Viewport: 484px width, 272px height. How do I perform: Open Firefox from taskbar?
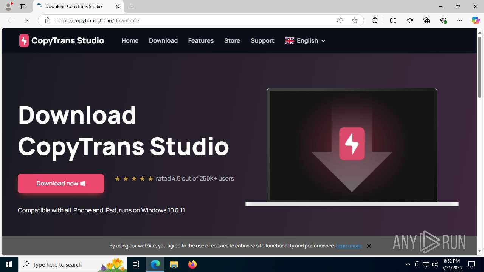click(192, 264)
